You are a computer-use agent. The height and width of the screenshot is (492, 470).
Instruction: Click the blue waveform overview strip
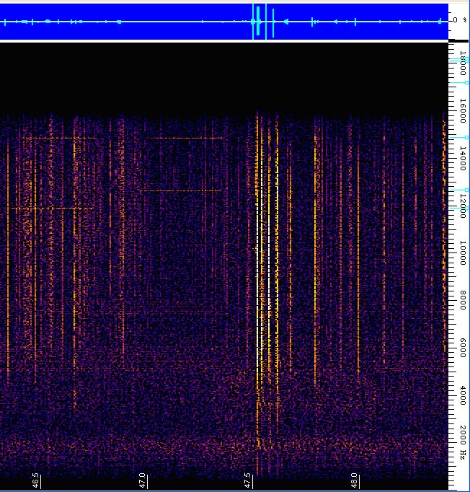point(224,22)
